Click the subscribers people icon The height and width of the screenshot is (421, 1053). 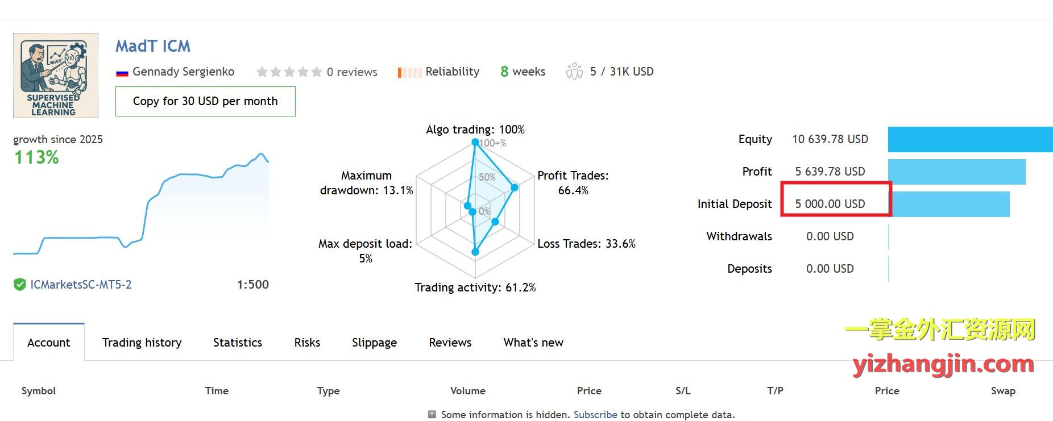(574, 72)
